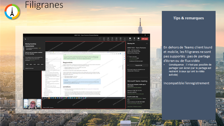Open the Share content tray
Viewport: 224px width, 126px height.
(138, 39)
